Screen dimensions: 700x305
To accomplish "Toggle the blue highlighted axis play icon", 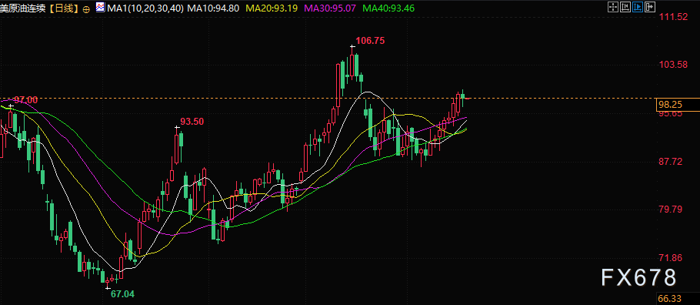I will coord(638,7).
